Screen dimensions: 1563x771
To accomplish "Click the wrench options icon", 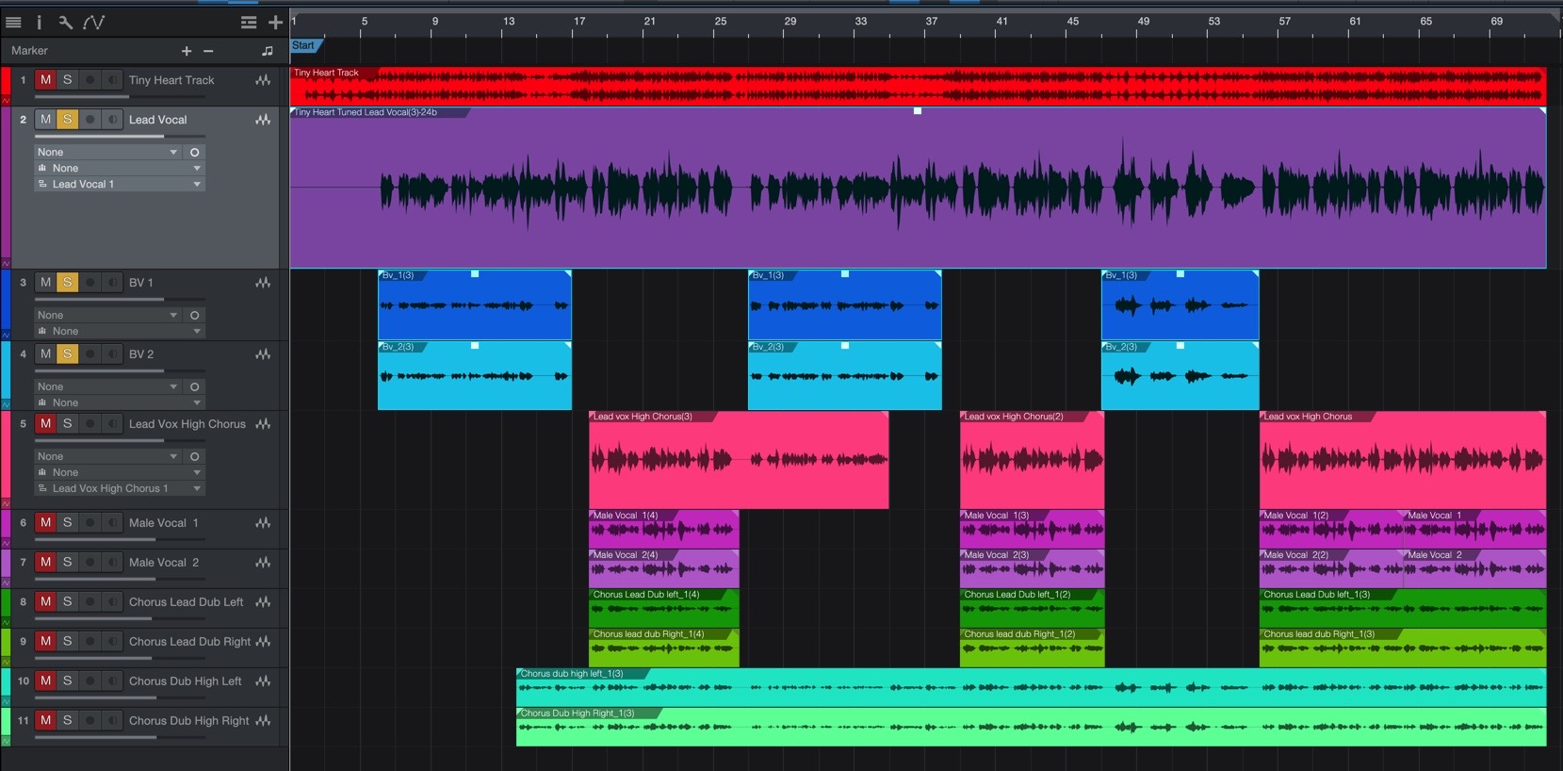I will 65,22.
